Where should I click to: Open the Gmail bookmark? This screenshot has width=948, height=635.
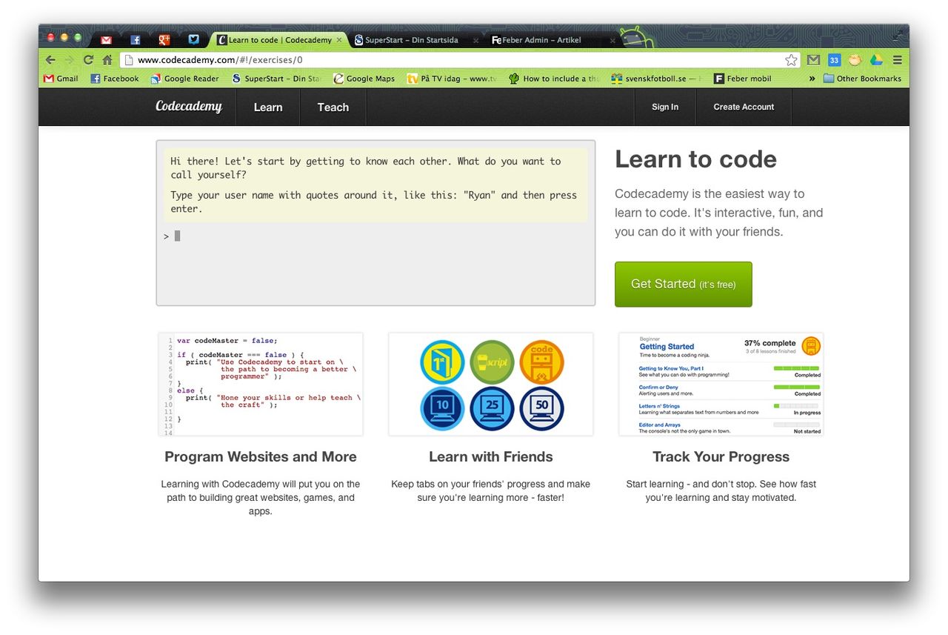coord(61,79)
